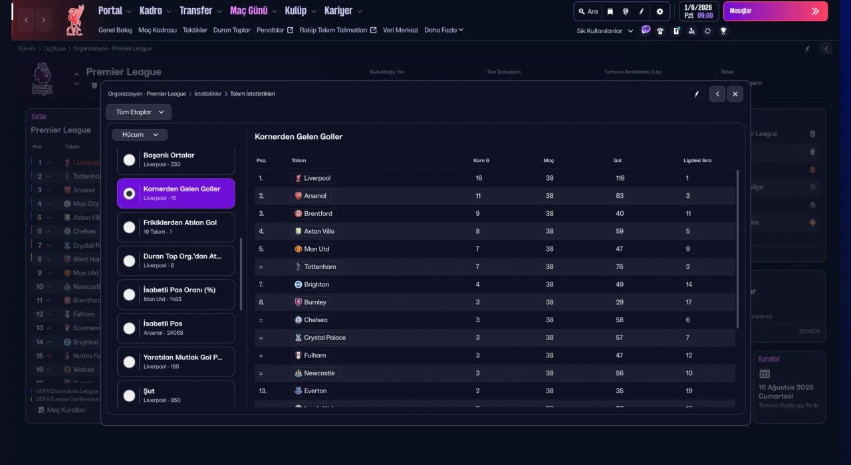Select the Yaratılan Mutlak Gol radio option

pyautogui.click(x=129, y=362)
